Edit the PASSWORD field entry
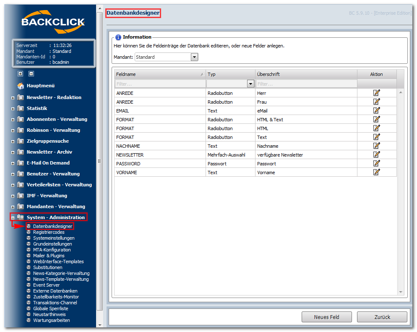The width and height of the screenshot is (417, 332). (x=376, y=163)
